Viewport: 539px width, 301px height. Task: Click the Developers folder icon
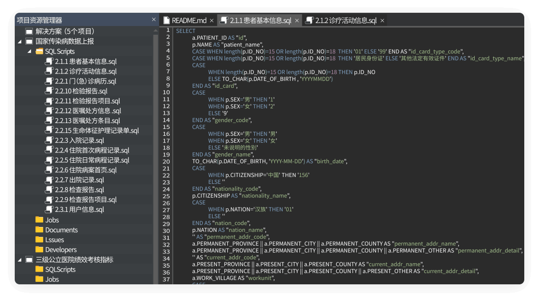click(x=38, y=249)
